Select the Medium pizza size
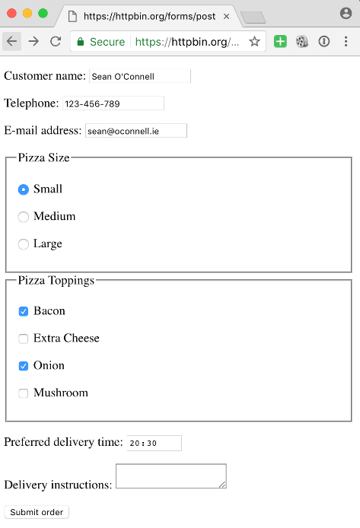Screen dimensions: 360x528 pos(24,217)
